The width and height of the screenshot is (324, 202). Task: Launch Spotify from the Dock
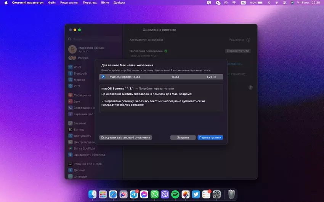coord(175,194)
